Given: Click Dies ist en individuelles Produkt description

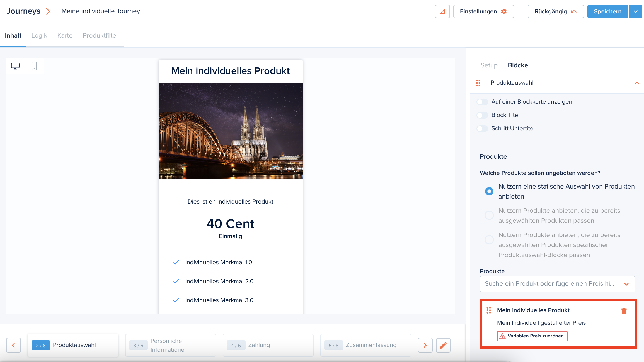Looking at the screenshot, I should [231, 202].
